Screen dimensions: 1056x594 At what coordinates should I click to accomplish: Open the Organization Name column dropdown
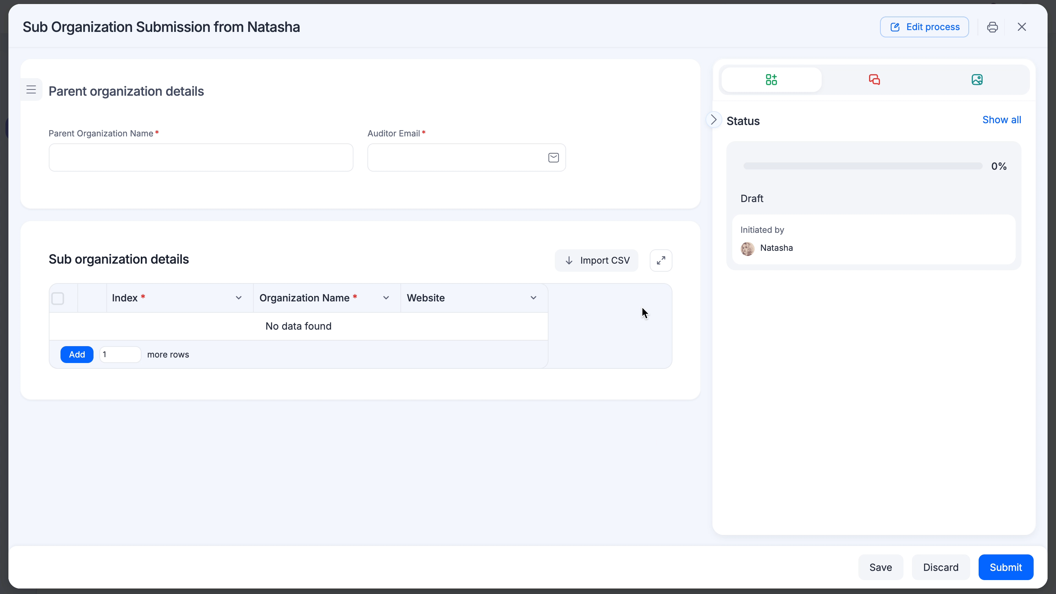(386, 298)
